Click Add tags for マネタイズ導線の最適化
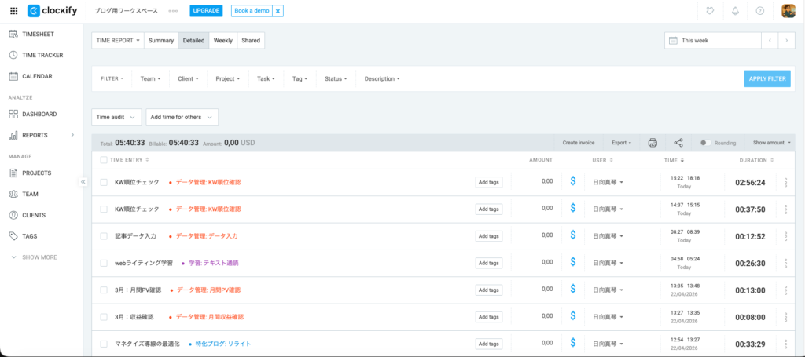Image resolution: width=805 pixels, height=357 pixels. click(x=489, y=344)
